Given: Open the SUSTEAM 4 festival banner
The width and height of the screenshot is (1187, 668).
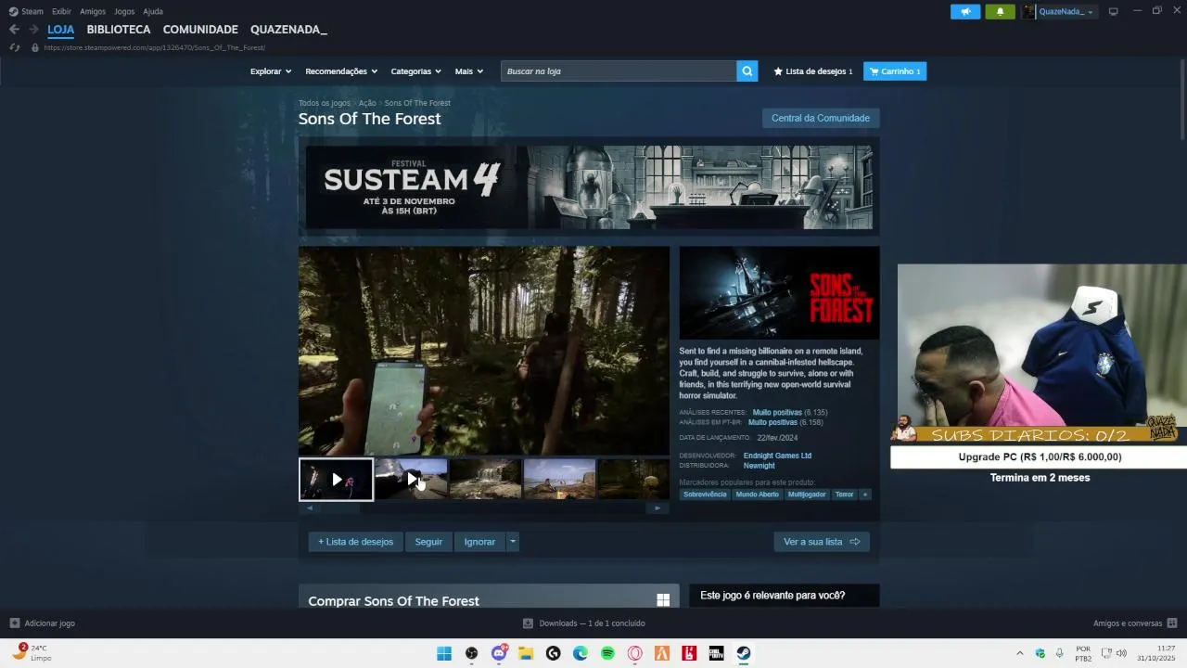Looking at the screenshot, I should pyautogui.click(x=589, y=186).
